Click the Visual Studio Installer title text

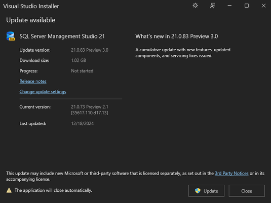pyautogui.click(x=31, y=6)
